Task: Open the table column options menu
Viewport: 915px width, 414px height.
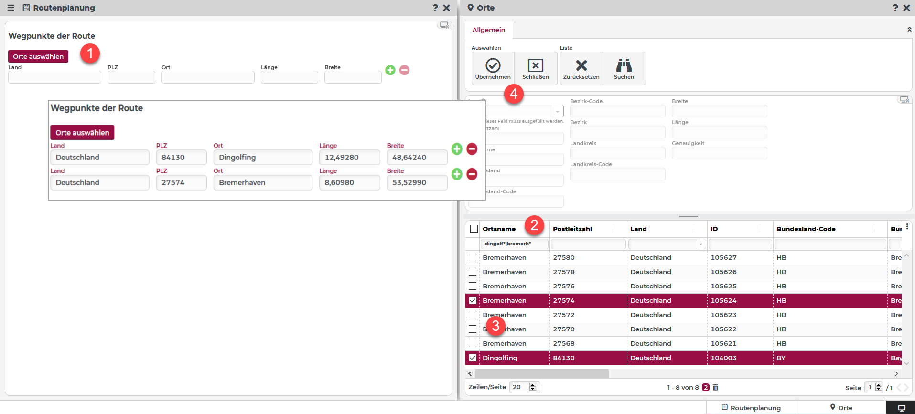Action: (907, 227)
